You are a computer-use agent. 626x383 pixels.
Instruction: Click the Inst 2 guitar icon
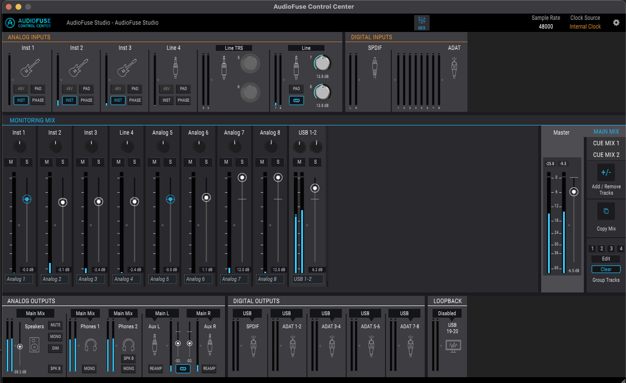click(x=79, y=68)
